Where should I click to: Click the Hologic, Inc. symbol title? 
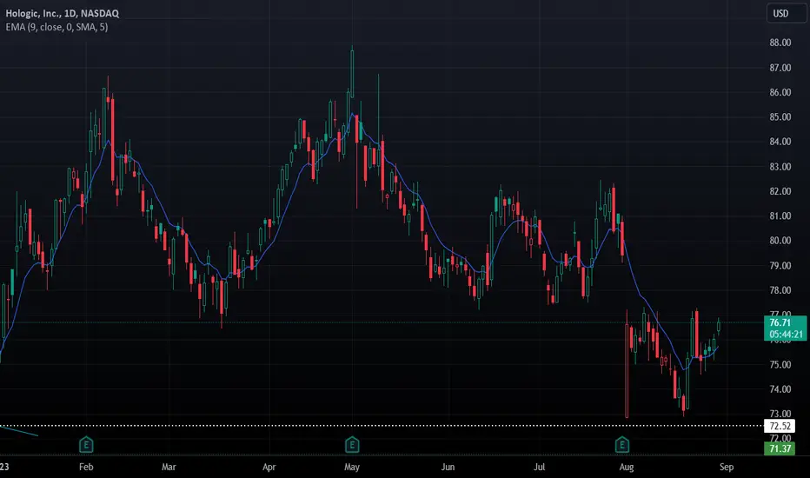(x=62, y=13)
